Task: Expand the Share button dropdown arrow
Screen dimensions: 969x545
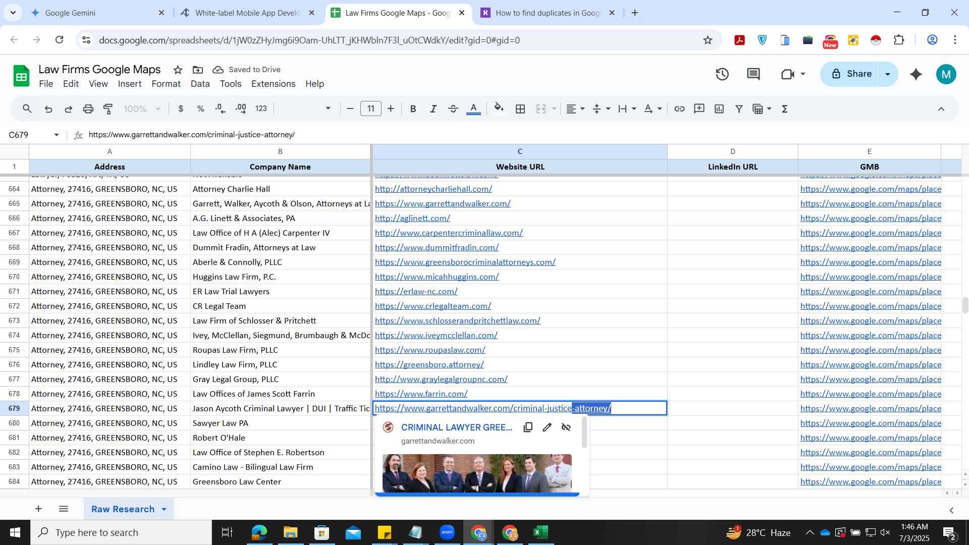Action: [x=888, y=74]
